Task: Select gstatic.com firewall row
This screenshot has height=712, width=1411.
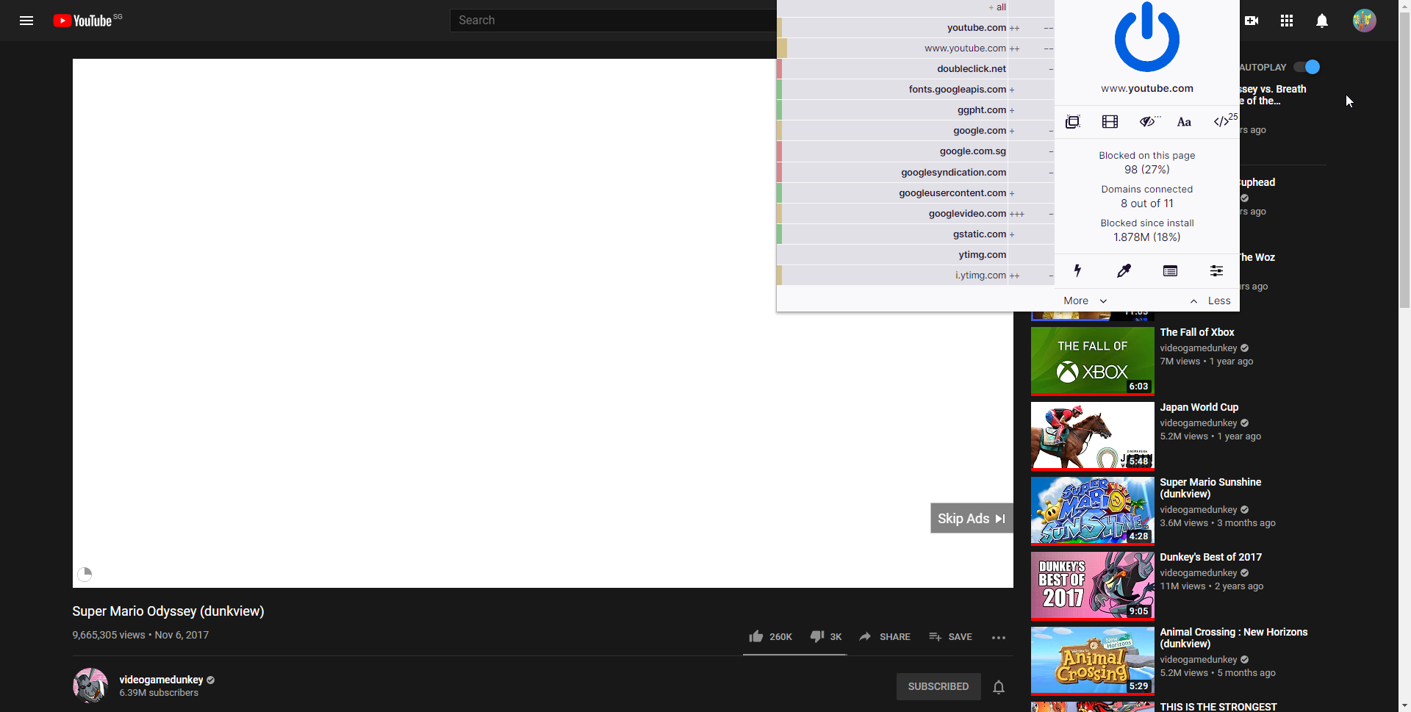Action: [915, 234]
